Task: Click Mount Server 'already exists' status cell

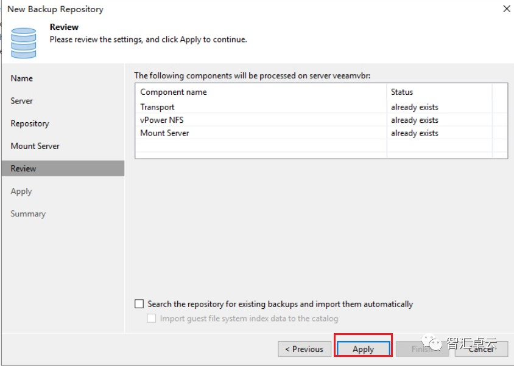Action: click(414, 133)
